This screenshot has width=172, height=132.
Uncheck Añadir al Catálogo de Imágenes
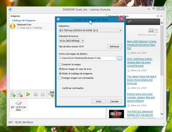click(x=60, y=73)
